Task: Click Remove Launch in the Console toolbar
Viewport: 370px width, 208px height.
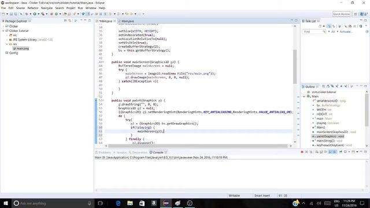Action: 306,152
